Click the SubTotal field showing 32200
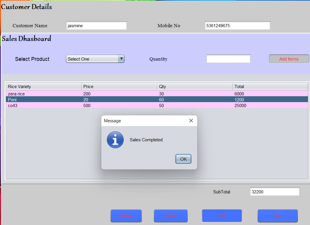310x225 pixels. 274,191
